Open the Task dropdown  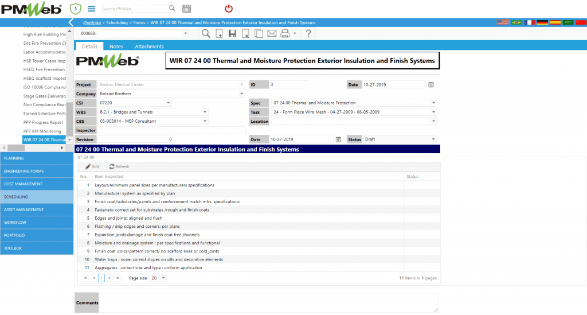coord(433,112)
